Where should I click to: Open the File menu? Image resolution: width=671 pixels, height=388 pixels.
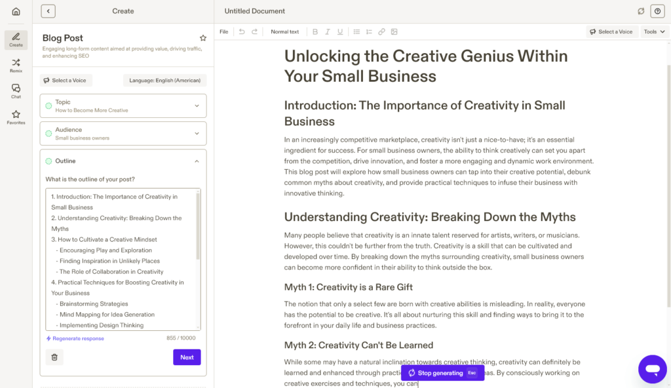(x=223, y=31)
